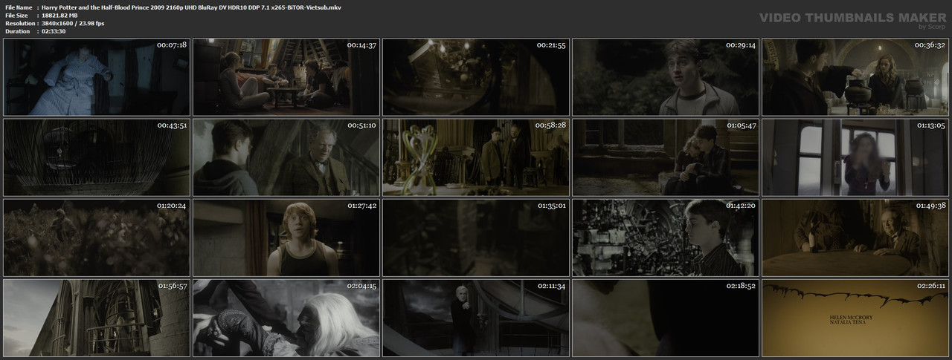Screen dimensions: 952x360
Task: Click the frame stamped 02:04:15
Action: tap(286, 318)
